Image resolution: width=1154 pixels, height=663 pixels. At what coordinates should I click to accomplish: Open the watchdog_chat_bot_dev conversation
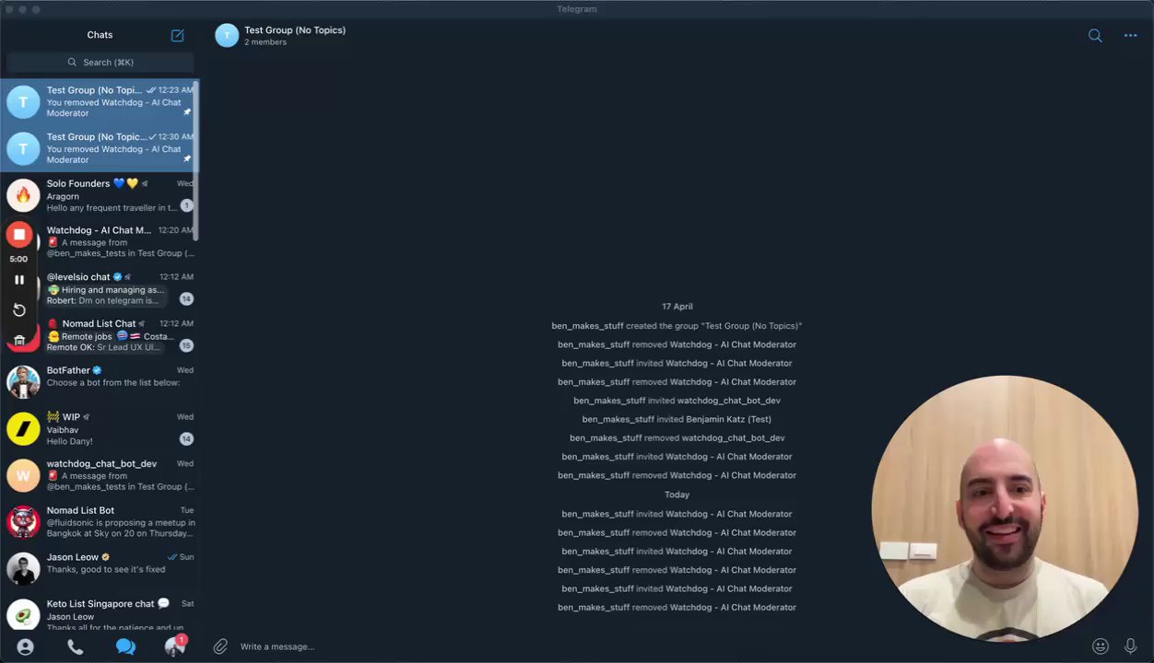pos(100,475)
